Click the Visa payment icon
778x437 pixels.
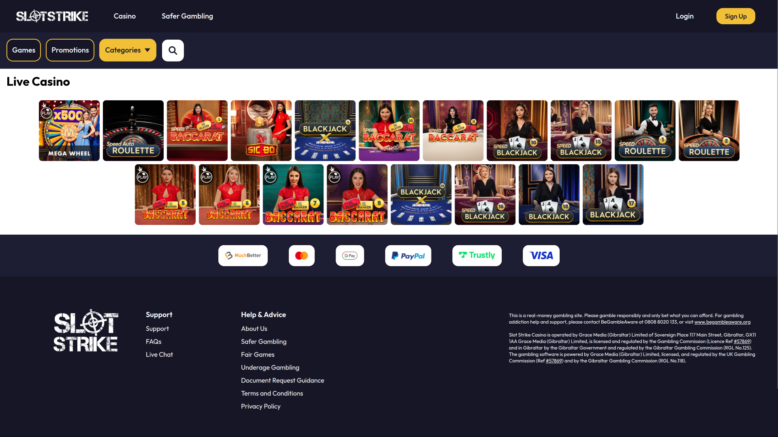click(x=541, y=255)
